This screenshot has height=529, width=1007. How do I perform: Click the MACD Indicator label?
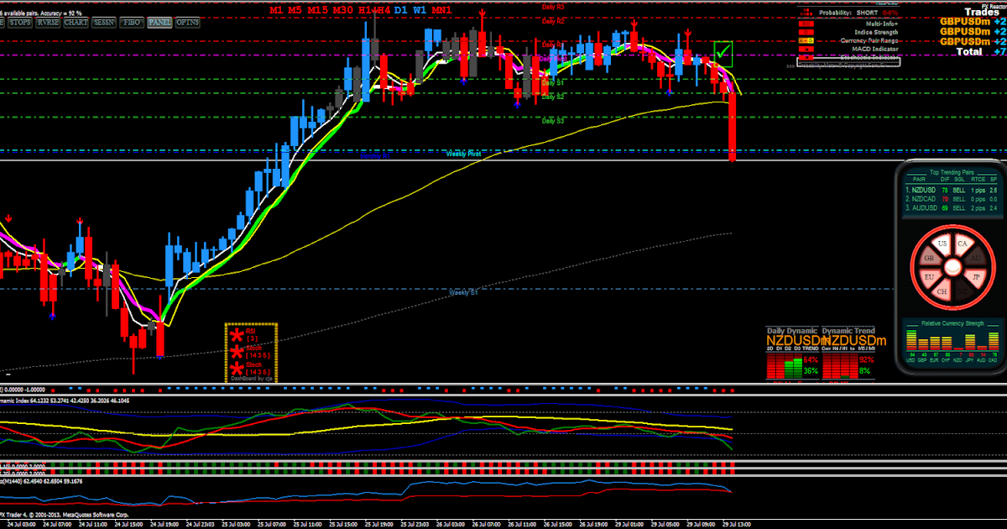(874, 49)
